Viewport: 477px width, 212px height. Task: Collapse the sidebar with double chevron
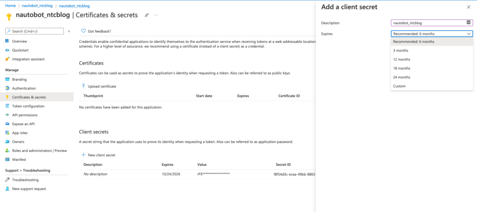coord(69,31)
